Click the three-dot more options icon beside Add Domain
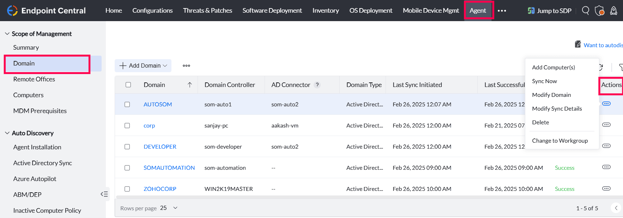Viewport: 623px width, 218px height. click(186, 66)
